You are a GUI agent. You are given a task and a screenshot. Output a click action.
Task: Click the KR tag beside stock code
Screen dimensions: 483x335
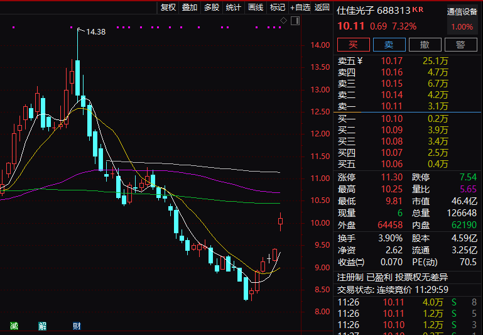(418, 9)
